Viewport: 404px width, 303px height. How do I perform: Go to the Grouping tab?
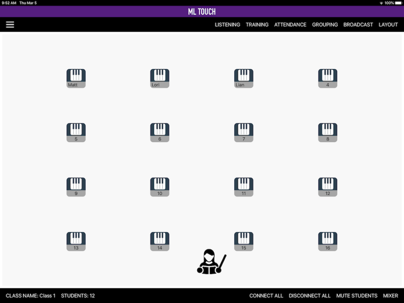click(325, 25)
